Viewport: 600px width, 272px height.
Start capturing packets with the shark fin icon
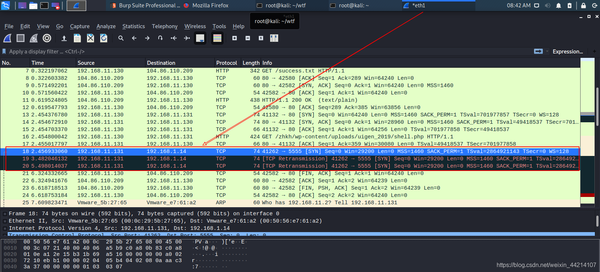pyautogui.click(x=7, y=38)
